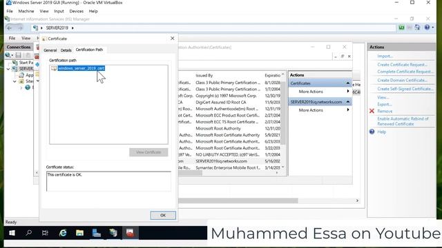Click the blue help icon in IIS toolbar
442x248 pixels.
tap(427, 28)
